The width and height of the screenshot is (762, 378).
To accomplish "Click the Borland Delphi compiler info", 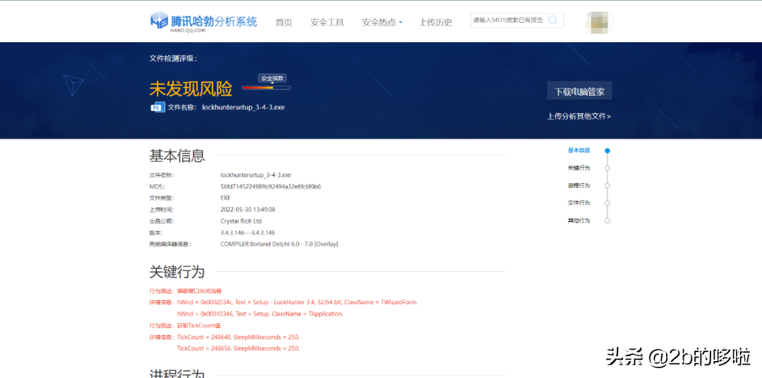I will tap(279, 244).
